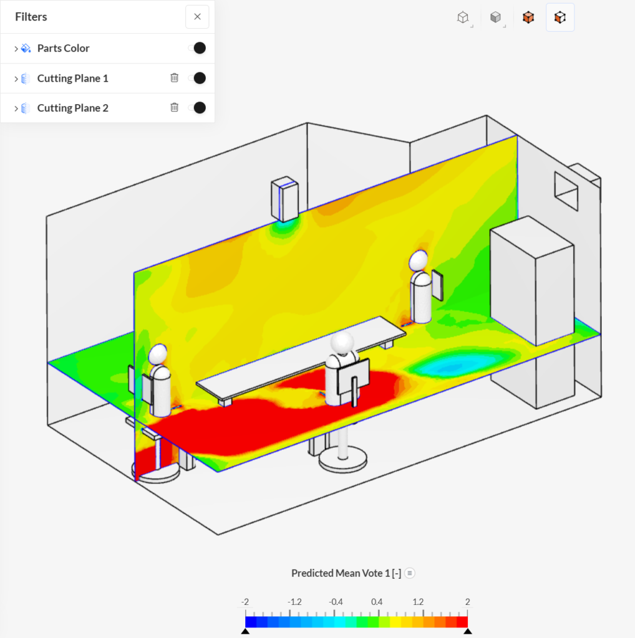Click the legend minimum range handle

[245, 631]
